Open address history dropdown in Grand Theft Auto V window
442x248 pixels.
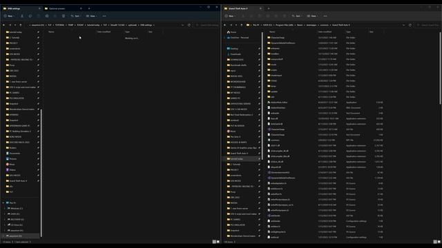tap(403, 25)
